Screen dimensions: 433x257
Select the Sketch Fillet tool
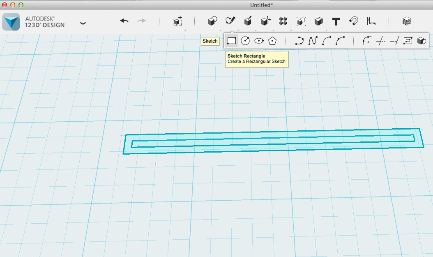367,41
